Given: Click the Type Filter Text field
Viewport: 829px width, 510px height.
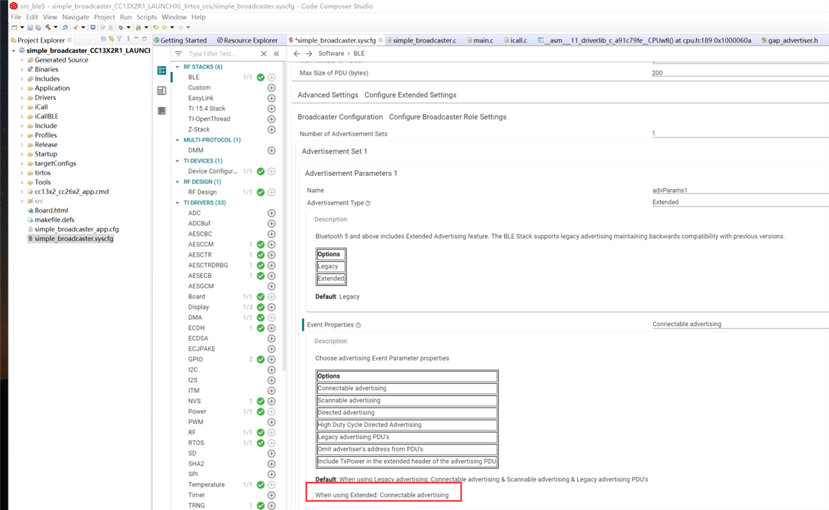Looking at the screenshot, I should pos(221,54).
